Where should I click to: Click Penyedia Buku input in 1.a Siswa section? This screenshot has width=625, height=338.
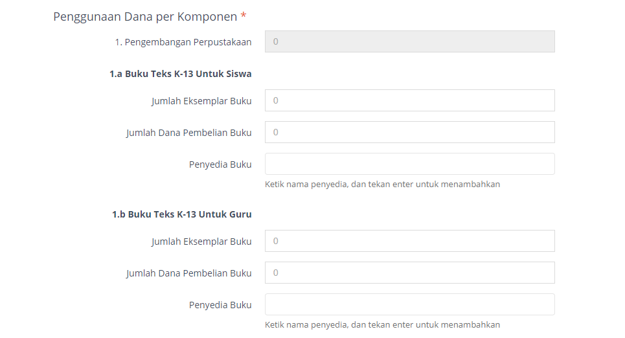[x=410, y=164]
